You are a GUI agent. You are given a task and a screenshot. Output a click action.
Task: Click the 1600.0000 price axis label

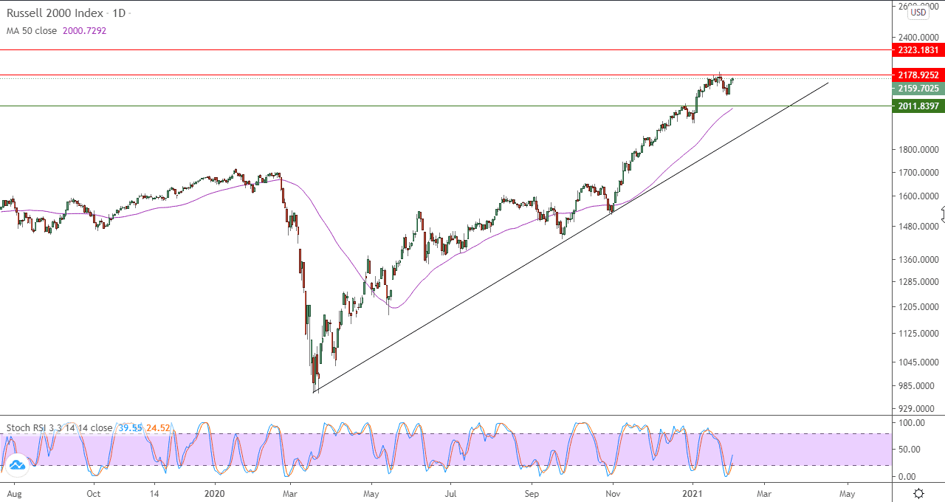918,196
